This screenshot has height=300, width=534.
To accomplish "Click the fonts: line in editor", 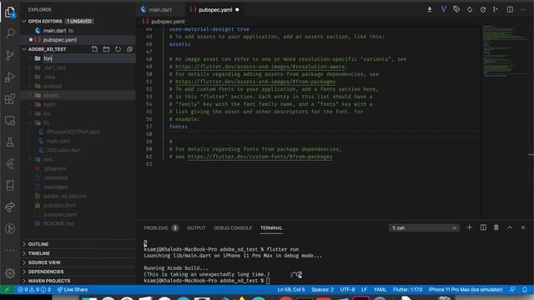I will coord(178,127).
